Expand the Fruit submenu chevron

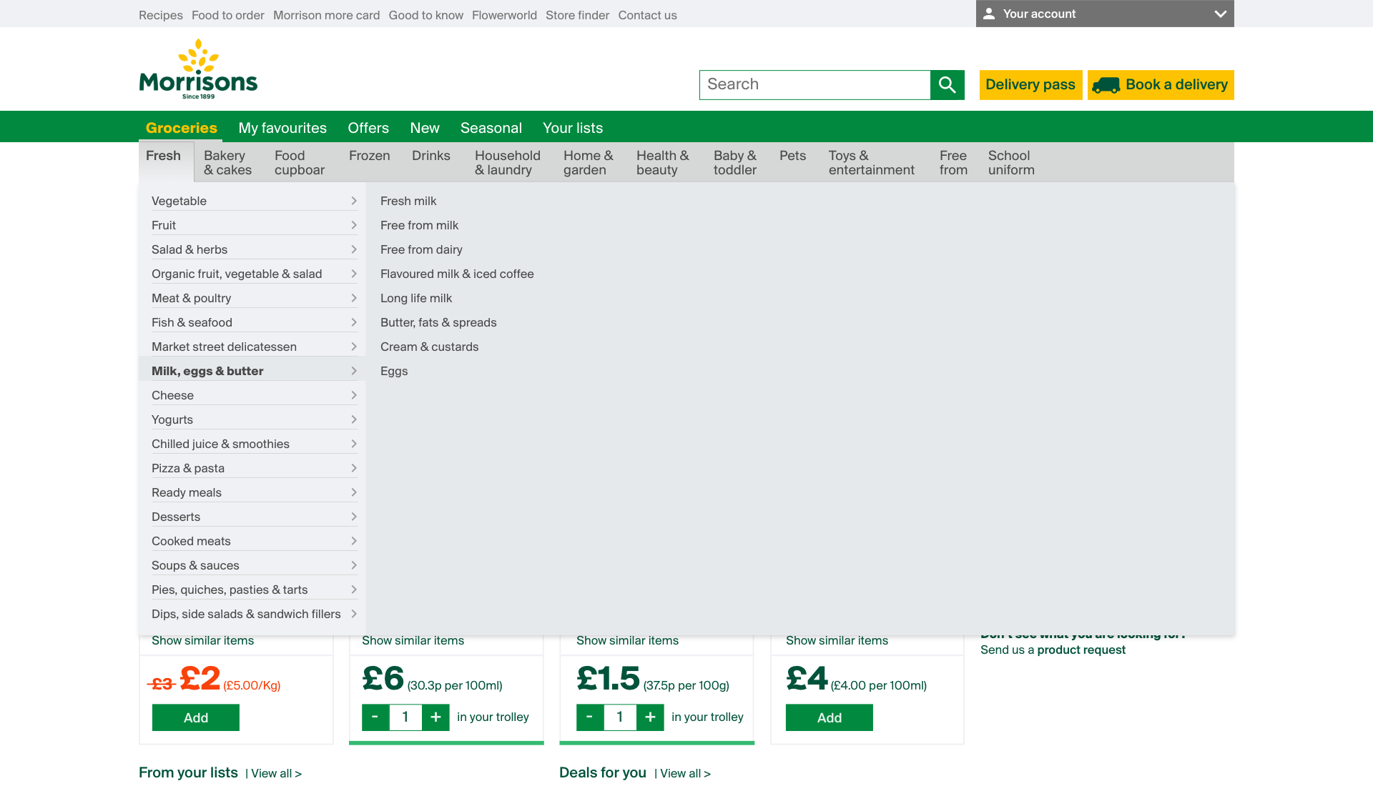(354, 225)
